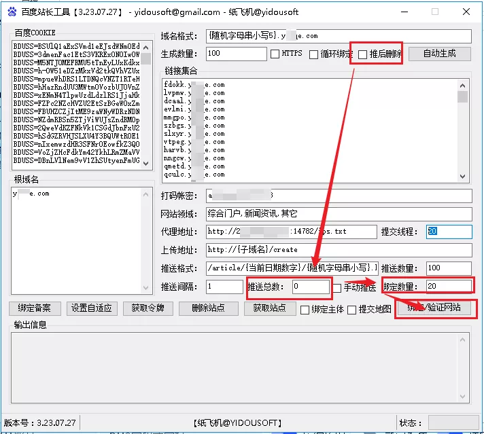Click the 推送间隔 field showing 1
The image size is (484, 434).
pyautogui.click(x=224, y=287)
